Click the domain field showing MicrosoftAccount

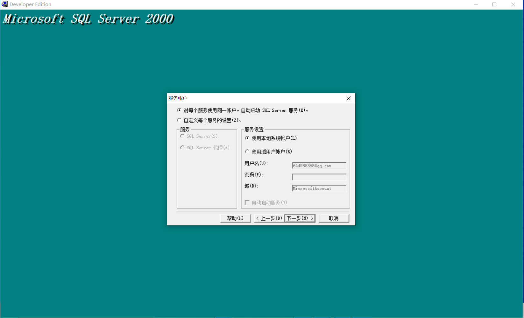(319, 188)
